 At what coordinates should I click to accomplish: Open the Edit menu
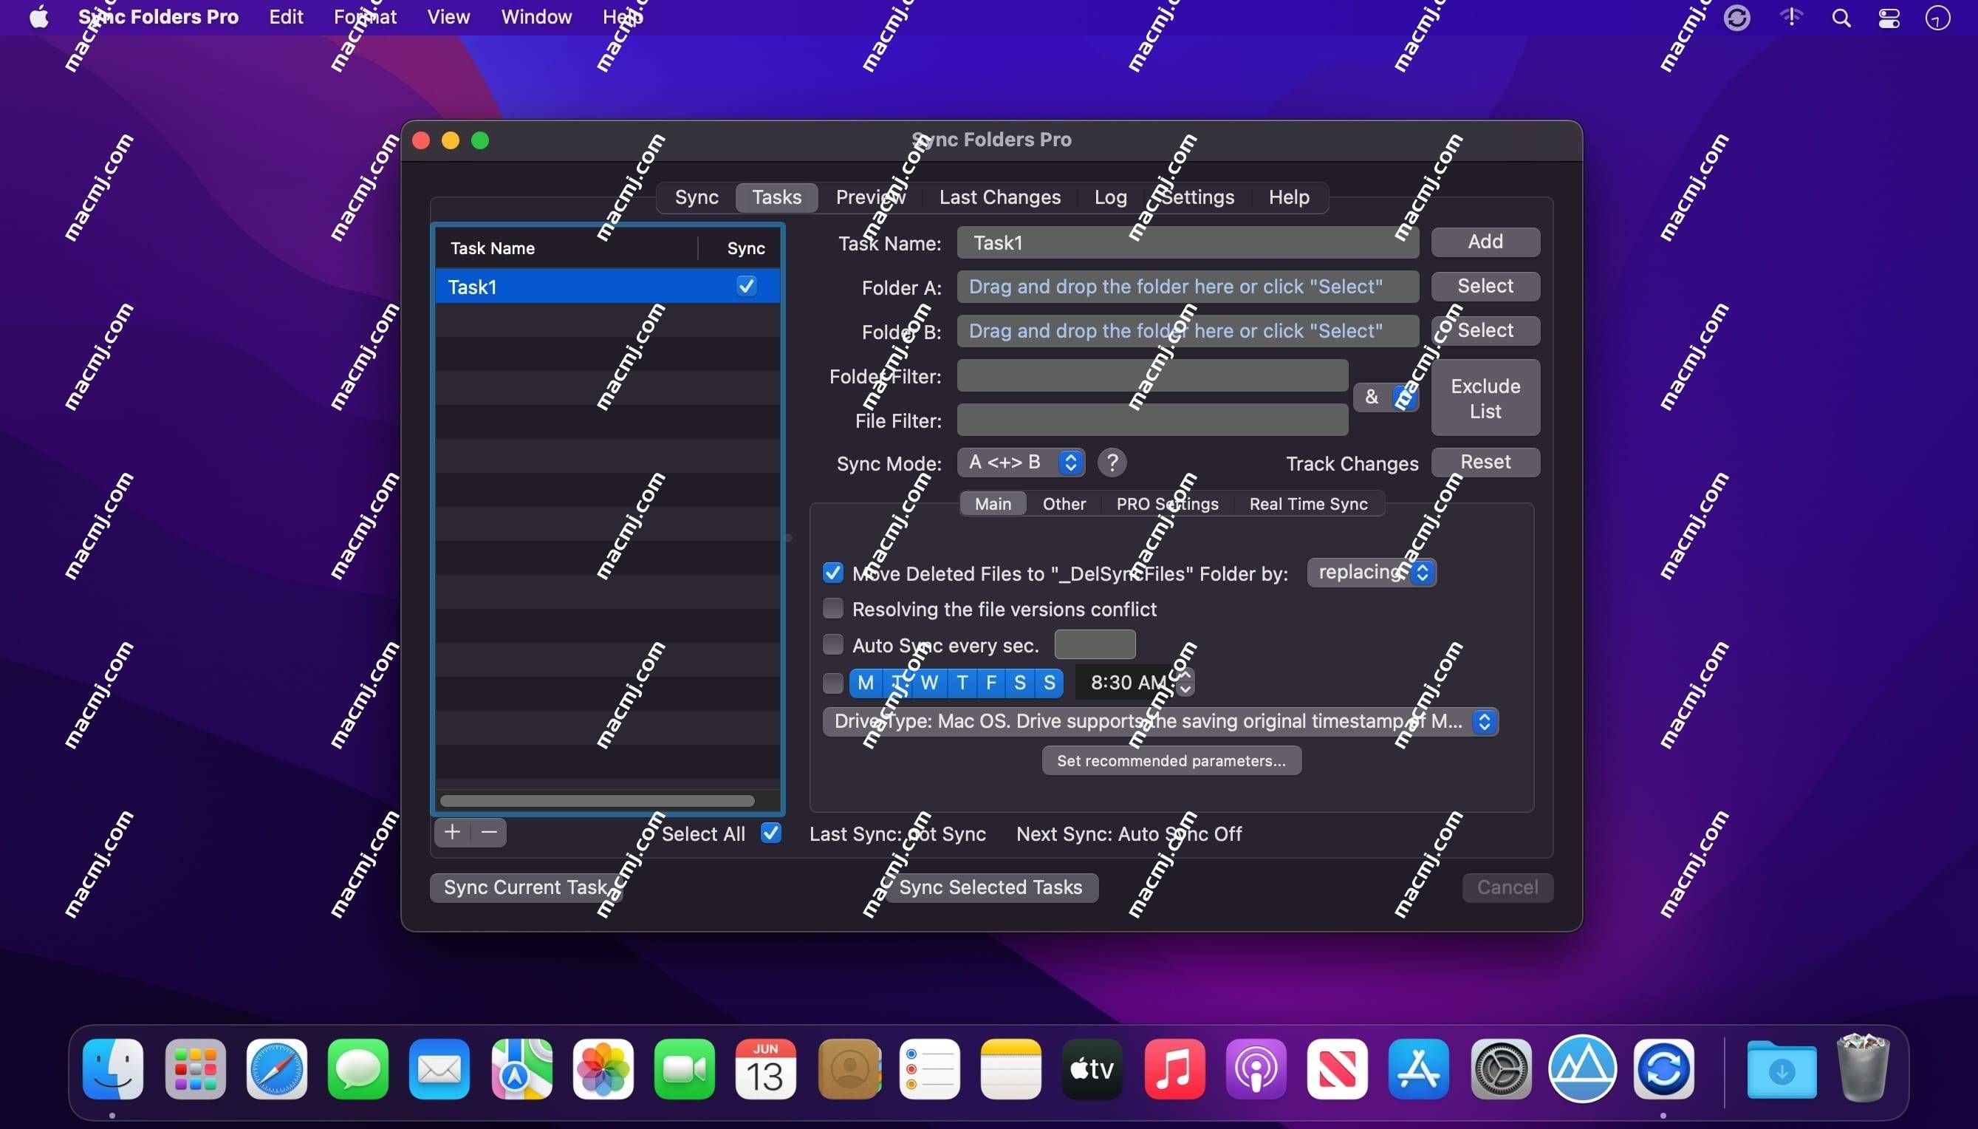pyautogui.click(x=286, y=17)
